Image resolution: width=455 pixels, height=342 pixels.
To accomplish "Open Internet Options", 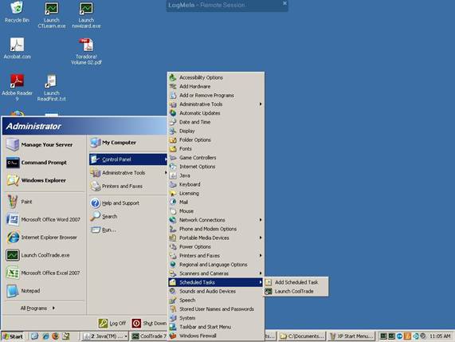I will point(216,167).
